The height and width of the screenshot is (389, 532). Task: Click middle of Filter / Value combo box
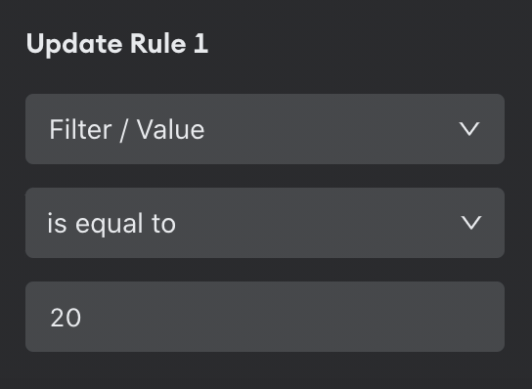[x=265, y=129]
